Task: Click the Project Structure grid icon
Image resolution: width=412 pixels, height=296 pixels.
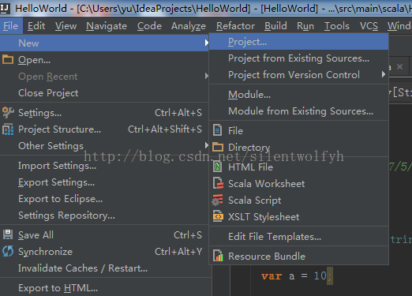Action: (8, 129)
